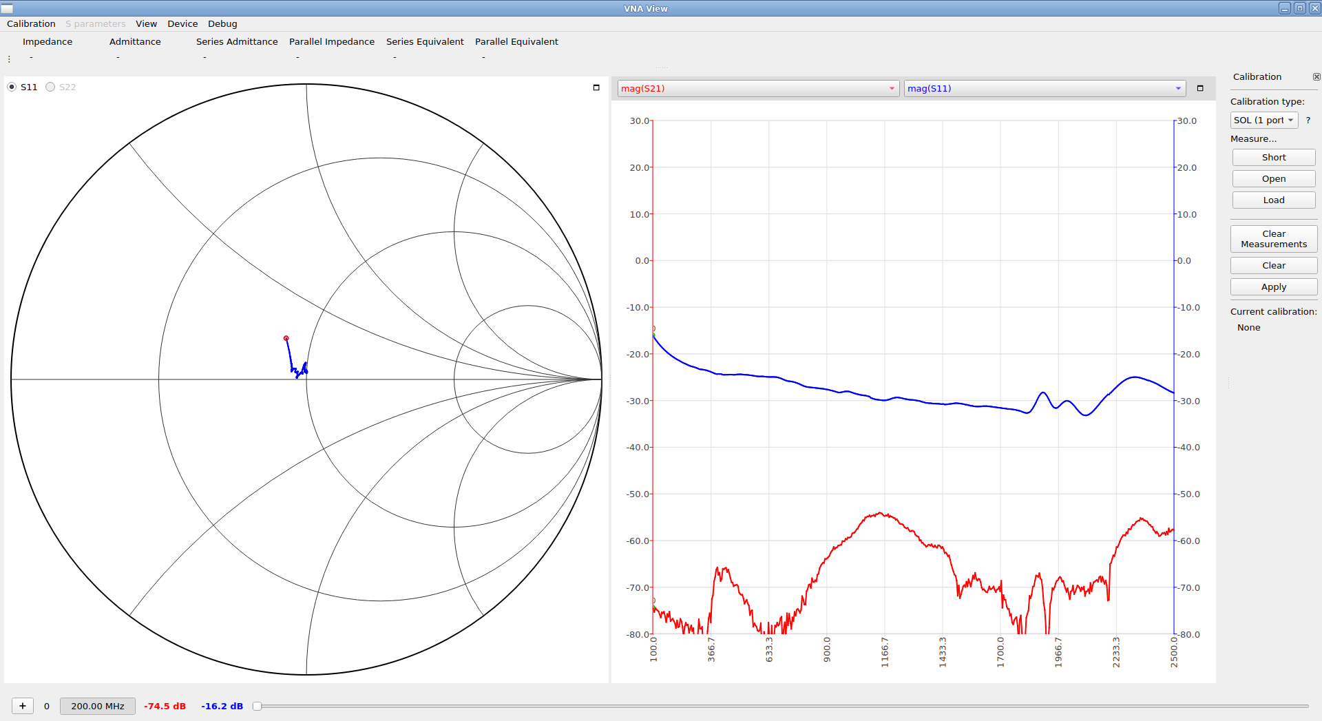Click the Calibration type label
Image resolution: width=1322 pixels, height=721 pixels.
click(x=1267, y=102)
